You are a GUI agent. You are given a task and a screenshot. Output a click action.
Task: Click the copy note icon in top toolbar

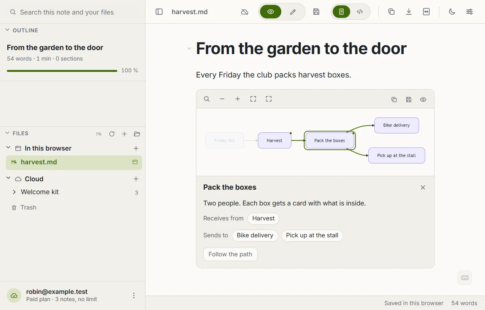391,12
